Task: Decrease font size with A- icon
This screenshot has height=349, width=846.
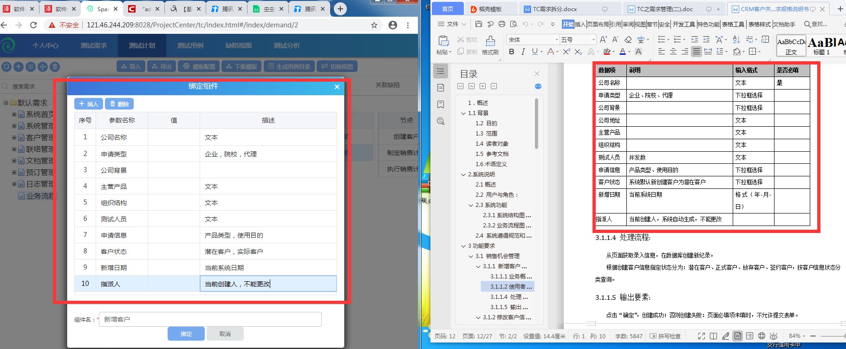Action: (615, 39)
